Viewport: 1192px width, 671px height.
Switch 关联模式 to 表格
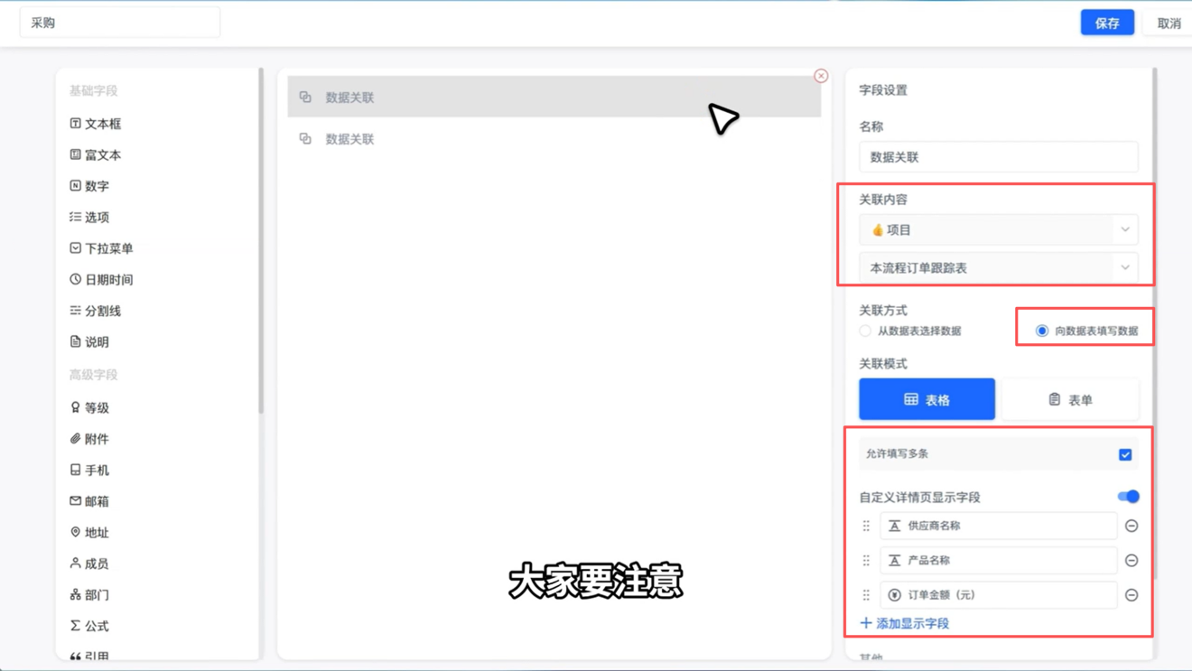point(927,399)
